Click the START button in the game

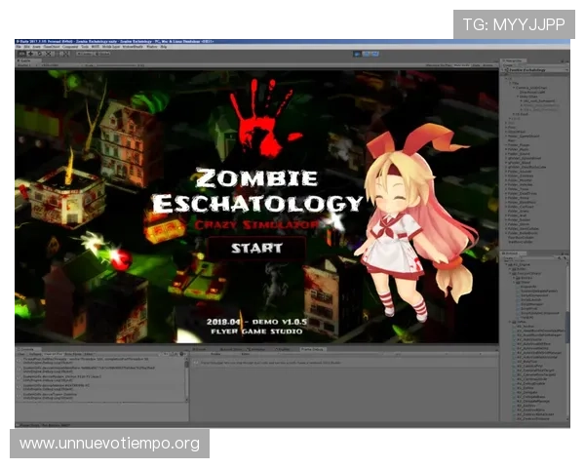point(256,248)
